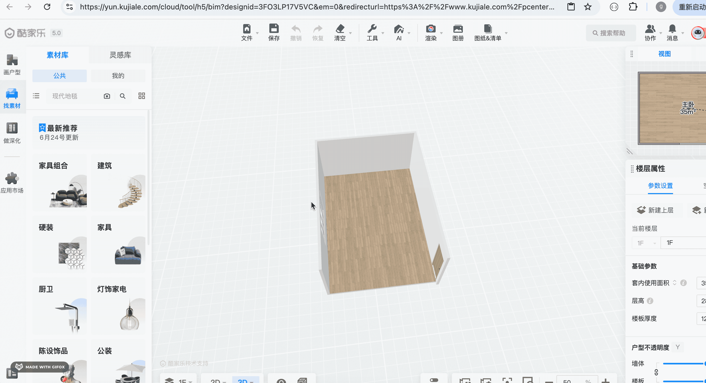Screen dimensions: 706x383
Task: Open the browser extensions puzzle icon
Action: [x=633, y=7]
